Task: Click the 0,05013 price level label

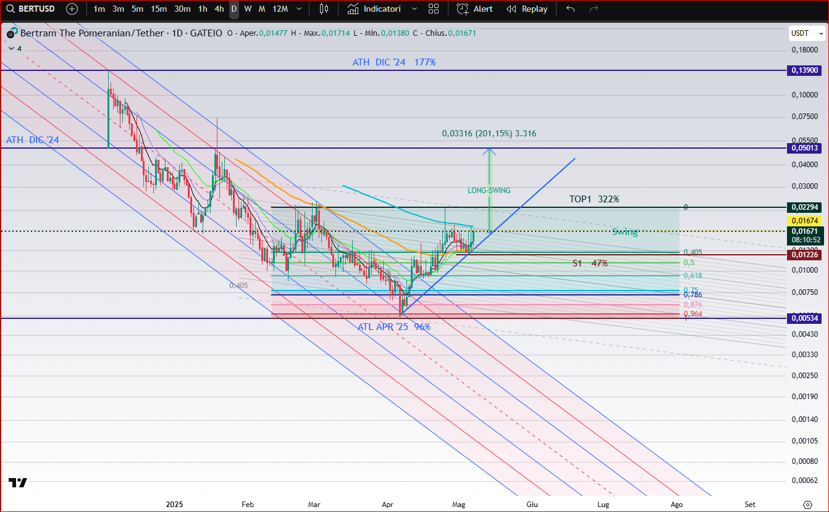Action: pyautogui.click(x=805, y=148)
